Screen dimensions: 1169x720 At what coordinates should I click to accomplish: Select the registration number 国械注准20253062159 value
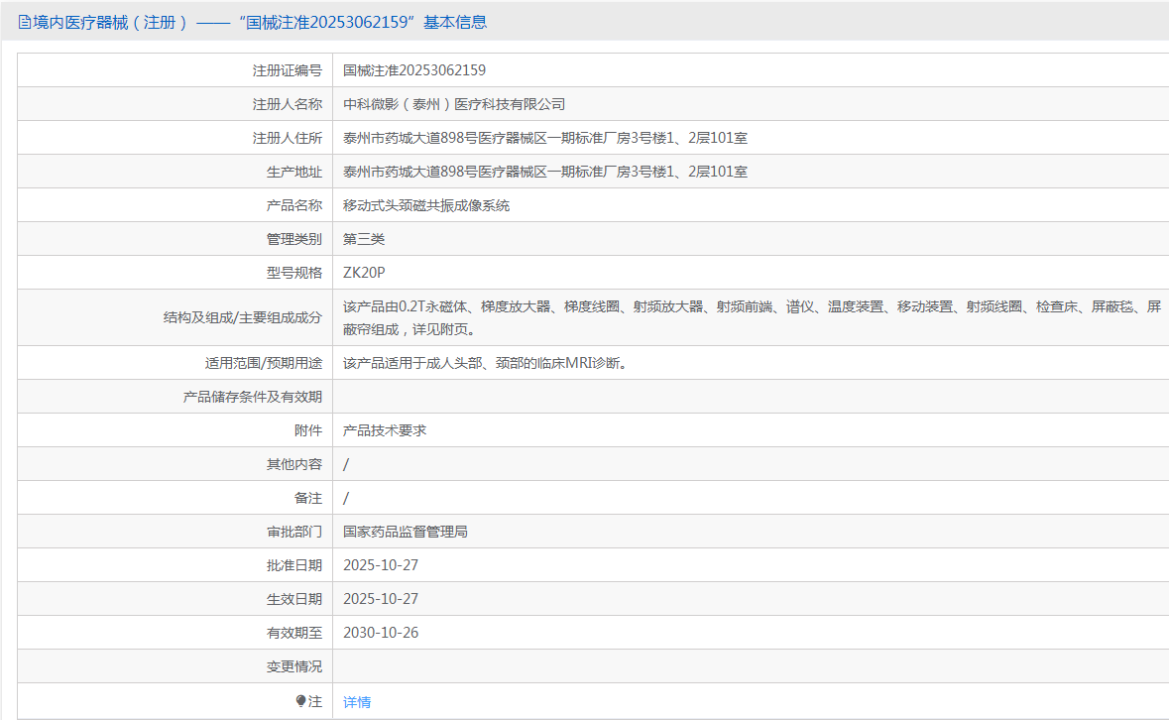(413, 70)
